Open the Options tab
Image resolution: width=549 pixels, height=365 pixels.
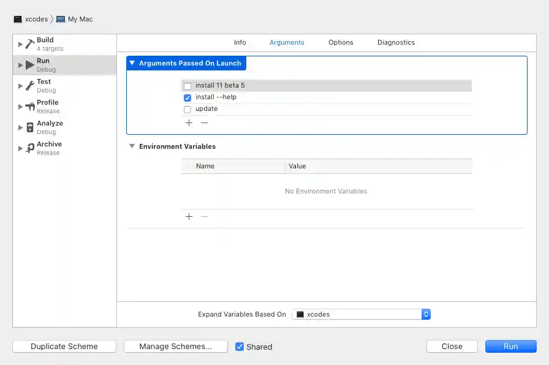click(x=341, y=42)
